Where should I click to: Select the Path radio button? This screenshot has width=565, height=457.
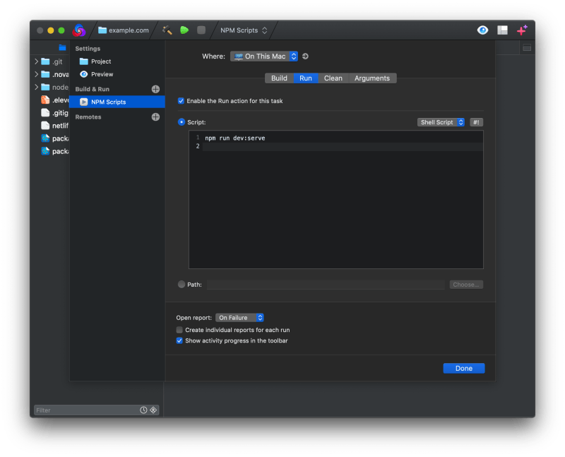(x=182, y=284)
